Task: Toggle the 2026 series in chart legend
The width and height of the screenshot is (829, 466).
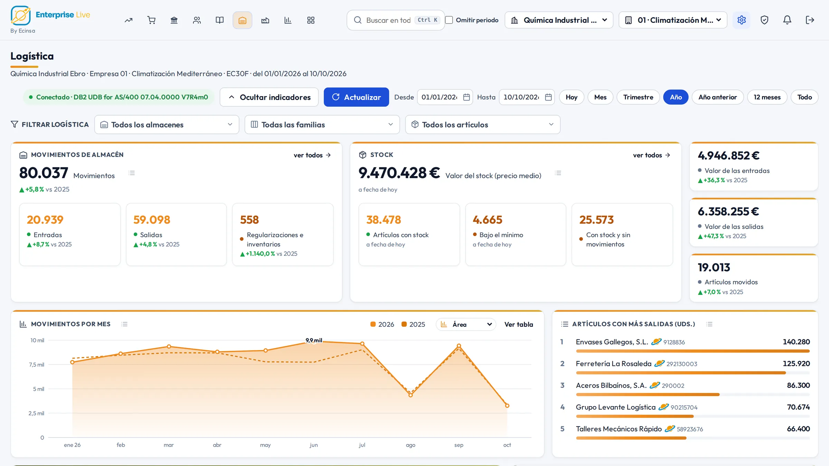Action: coord(382,324)
